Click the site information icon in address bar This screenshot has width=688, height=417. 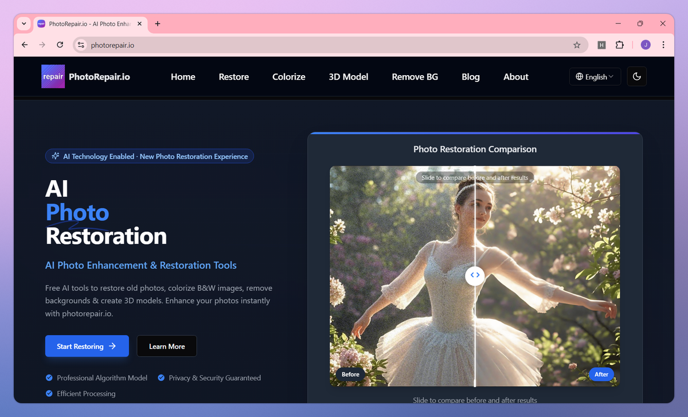(x=81, y=45)
